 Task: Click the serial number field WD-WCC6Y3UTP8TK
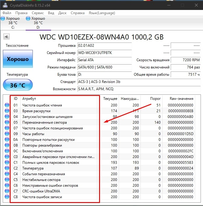tap(105, 53)
